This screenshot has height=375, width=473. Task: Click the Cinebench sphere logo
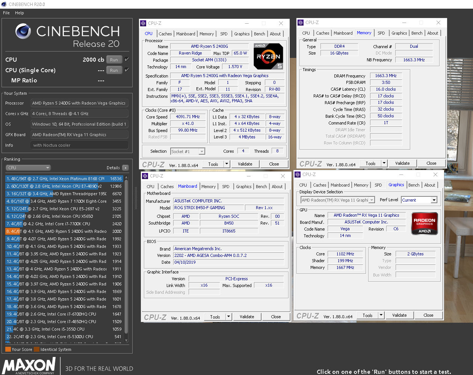(x=23, y=31)
